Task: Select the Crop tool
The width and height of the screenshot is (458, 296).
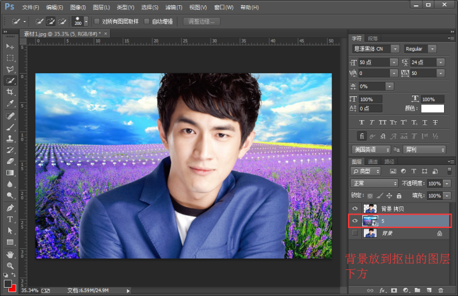Action: pos(10,92)
